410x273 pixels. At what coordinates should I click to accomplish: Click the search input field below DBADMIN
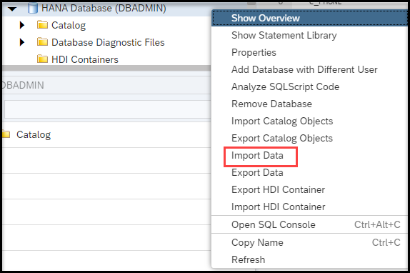click(x=108, y=109)
